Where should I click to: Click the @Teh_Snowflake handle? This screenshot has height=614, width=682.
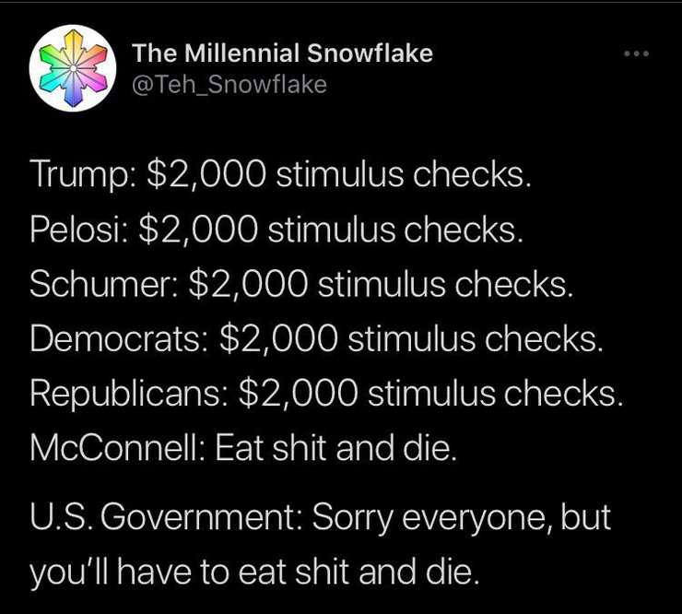(229, 85)
